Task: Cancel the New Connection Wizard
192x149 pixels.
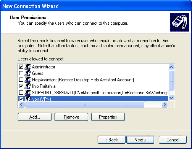Action: 173,140
